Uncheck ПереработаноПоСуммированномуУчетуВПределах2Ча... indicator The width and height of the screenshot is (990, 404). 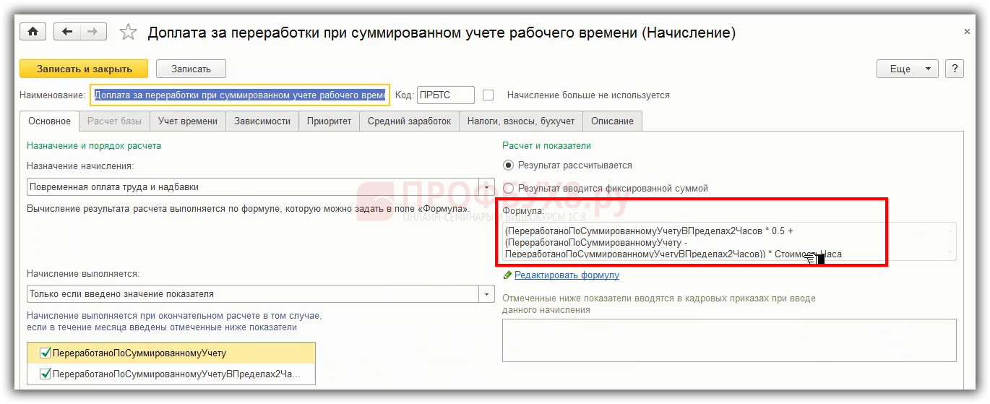coord(46,374)
